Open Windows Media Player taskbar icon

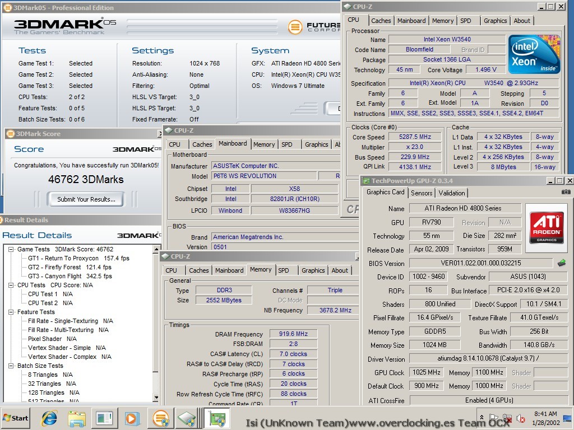pyautogui.click(x=132, y=418)
